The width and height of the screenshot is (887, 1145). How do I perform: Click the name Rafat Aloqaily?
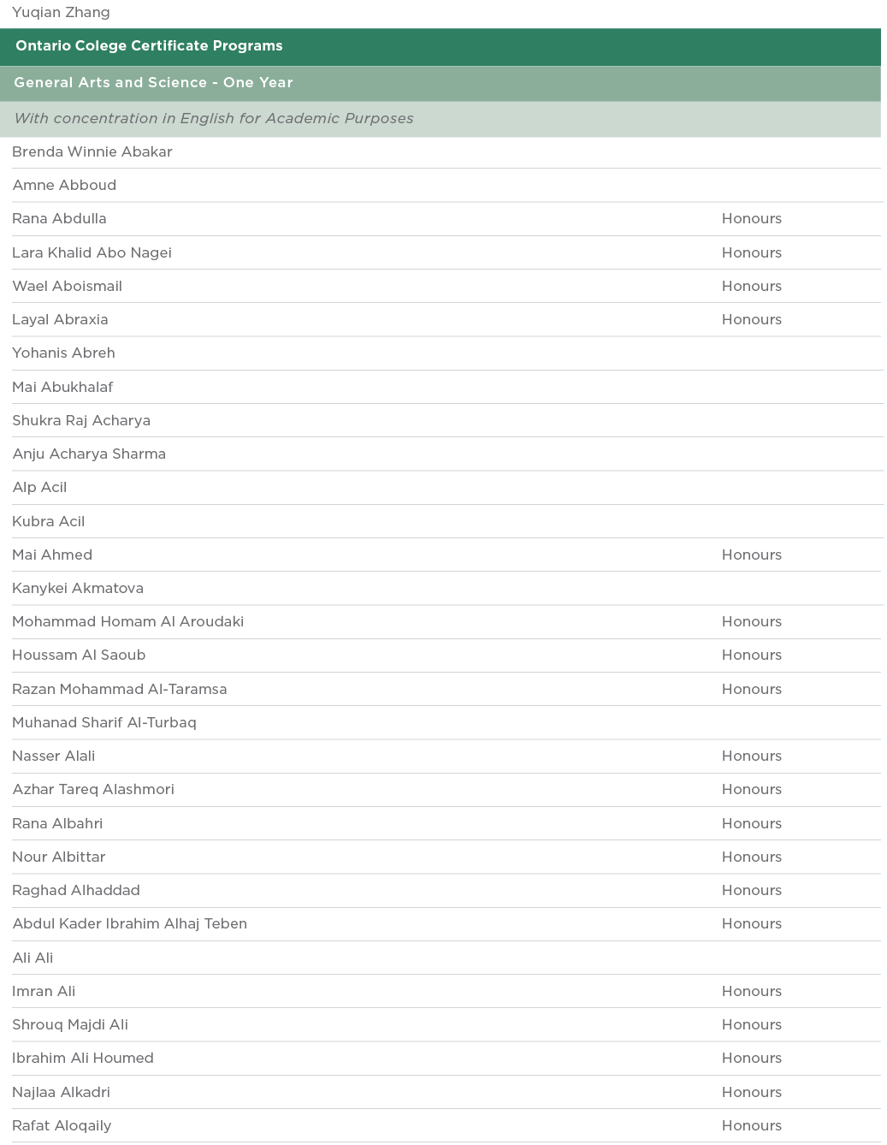(62, 1126)
